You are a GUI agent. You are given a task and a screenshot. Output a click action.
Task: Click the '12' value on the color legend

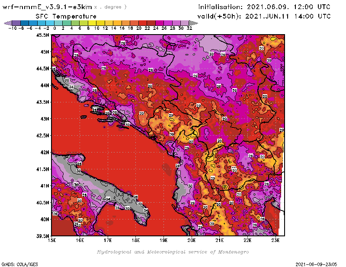105,28
